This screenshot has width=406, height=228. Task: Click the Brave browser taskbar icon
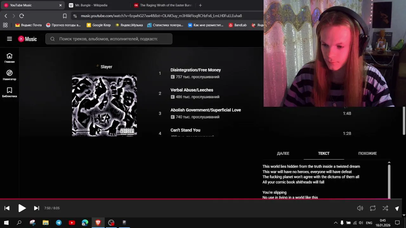[x=98, y=223]
